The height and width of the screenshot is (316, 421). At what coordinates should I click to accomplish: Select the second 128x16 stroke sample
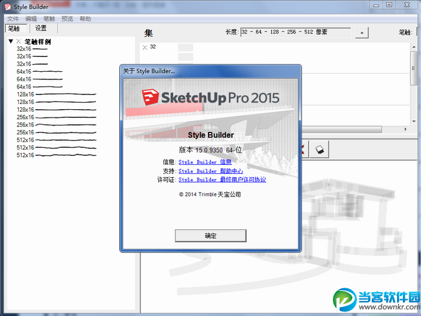56,102
